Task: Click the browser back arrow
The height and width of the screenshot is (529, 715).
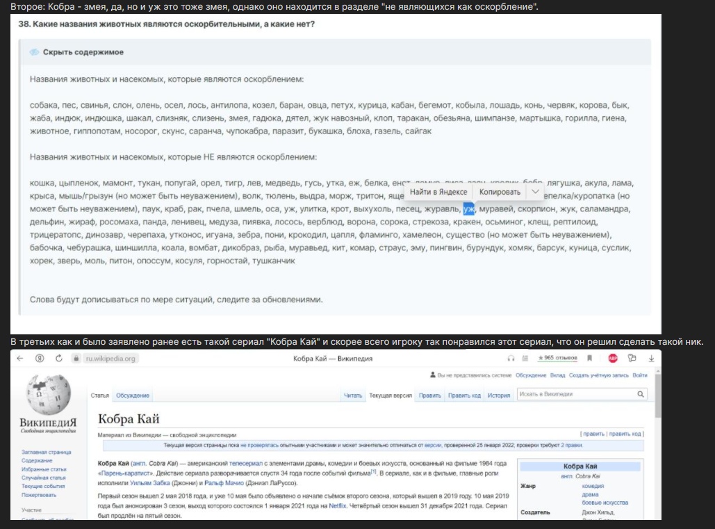Action: coord(20,359)
